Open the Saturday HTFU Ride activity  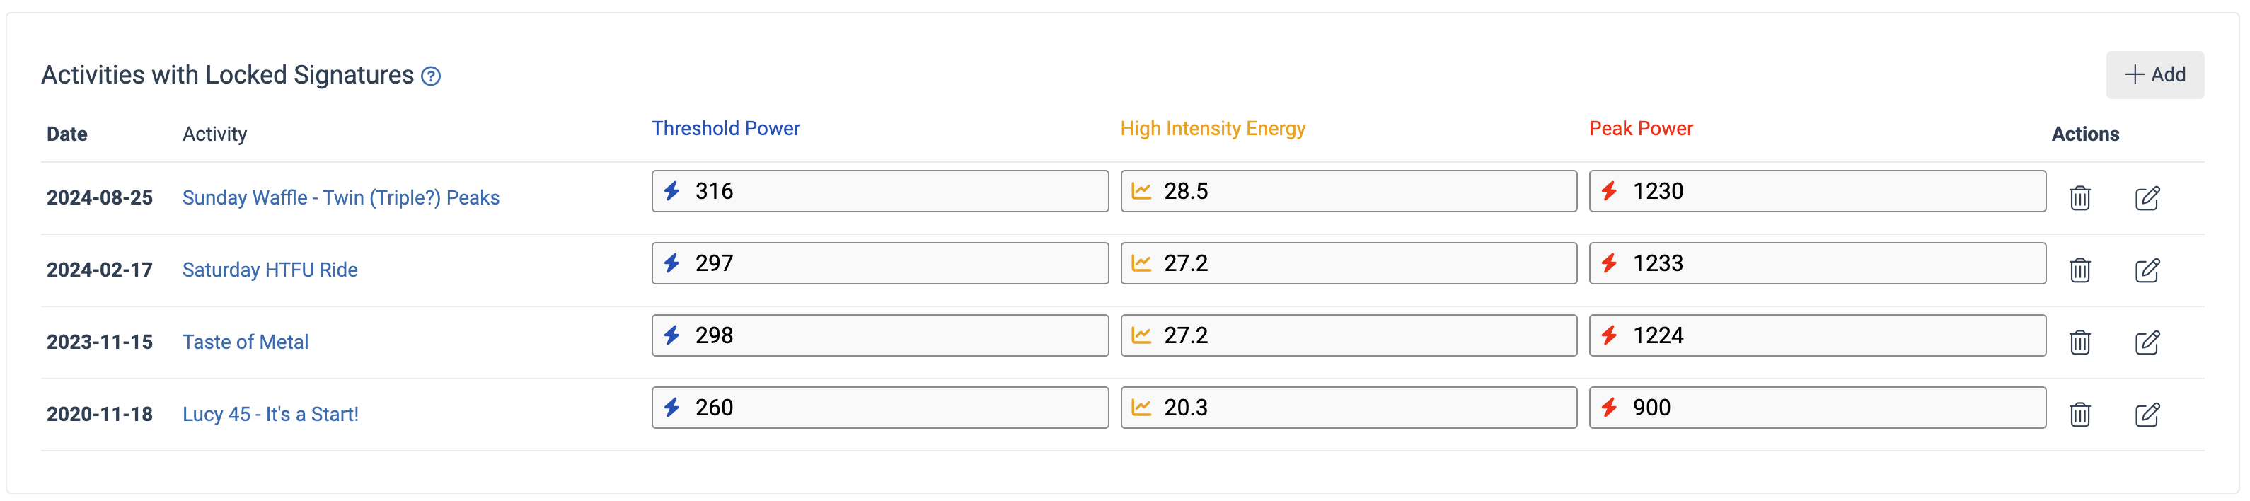click(x=270, y=270)
